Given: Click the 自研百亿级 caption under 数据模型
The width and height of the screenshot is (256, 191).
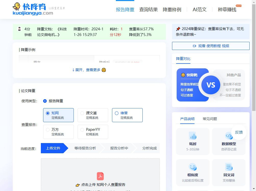Looking at the screenshot, I should tap(229, 149).
